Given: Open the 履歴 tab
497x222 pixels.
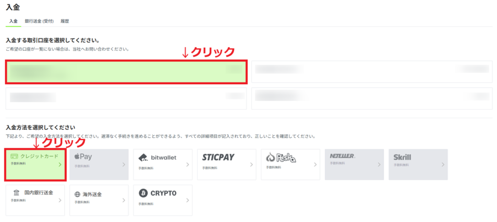Looking at the screenshot, I should click(x=65, y=21).
